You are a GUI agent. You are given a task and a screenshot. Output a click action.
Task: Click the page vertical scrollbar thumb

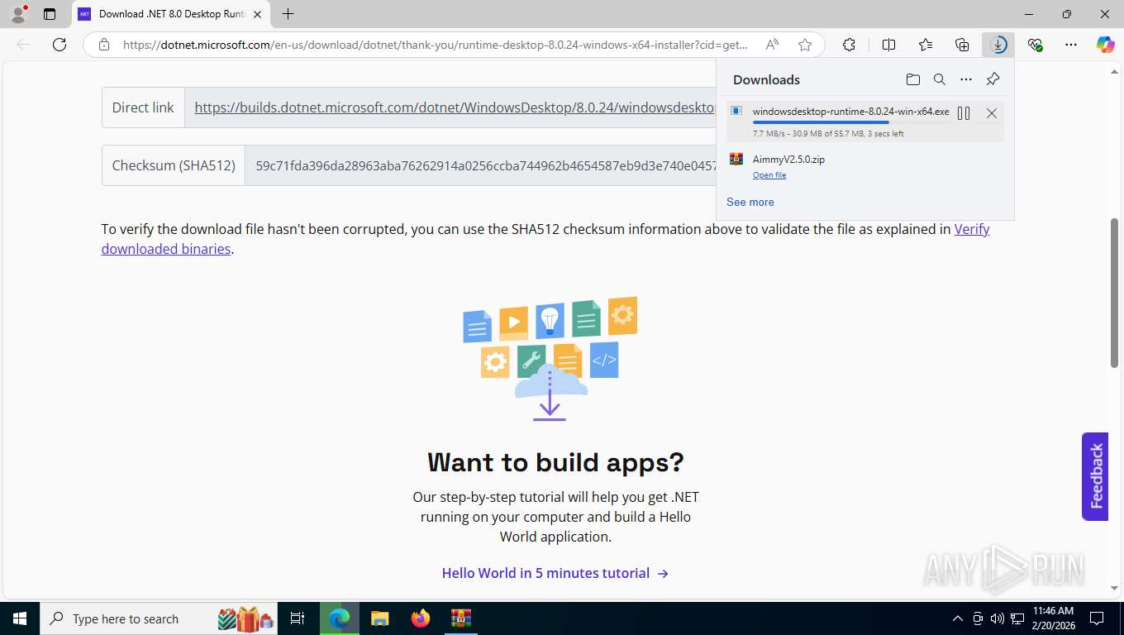click(1114, 293)
